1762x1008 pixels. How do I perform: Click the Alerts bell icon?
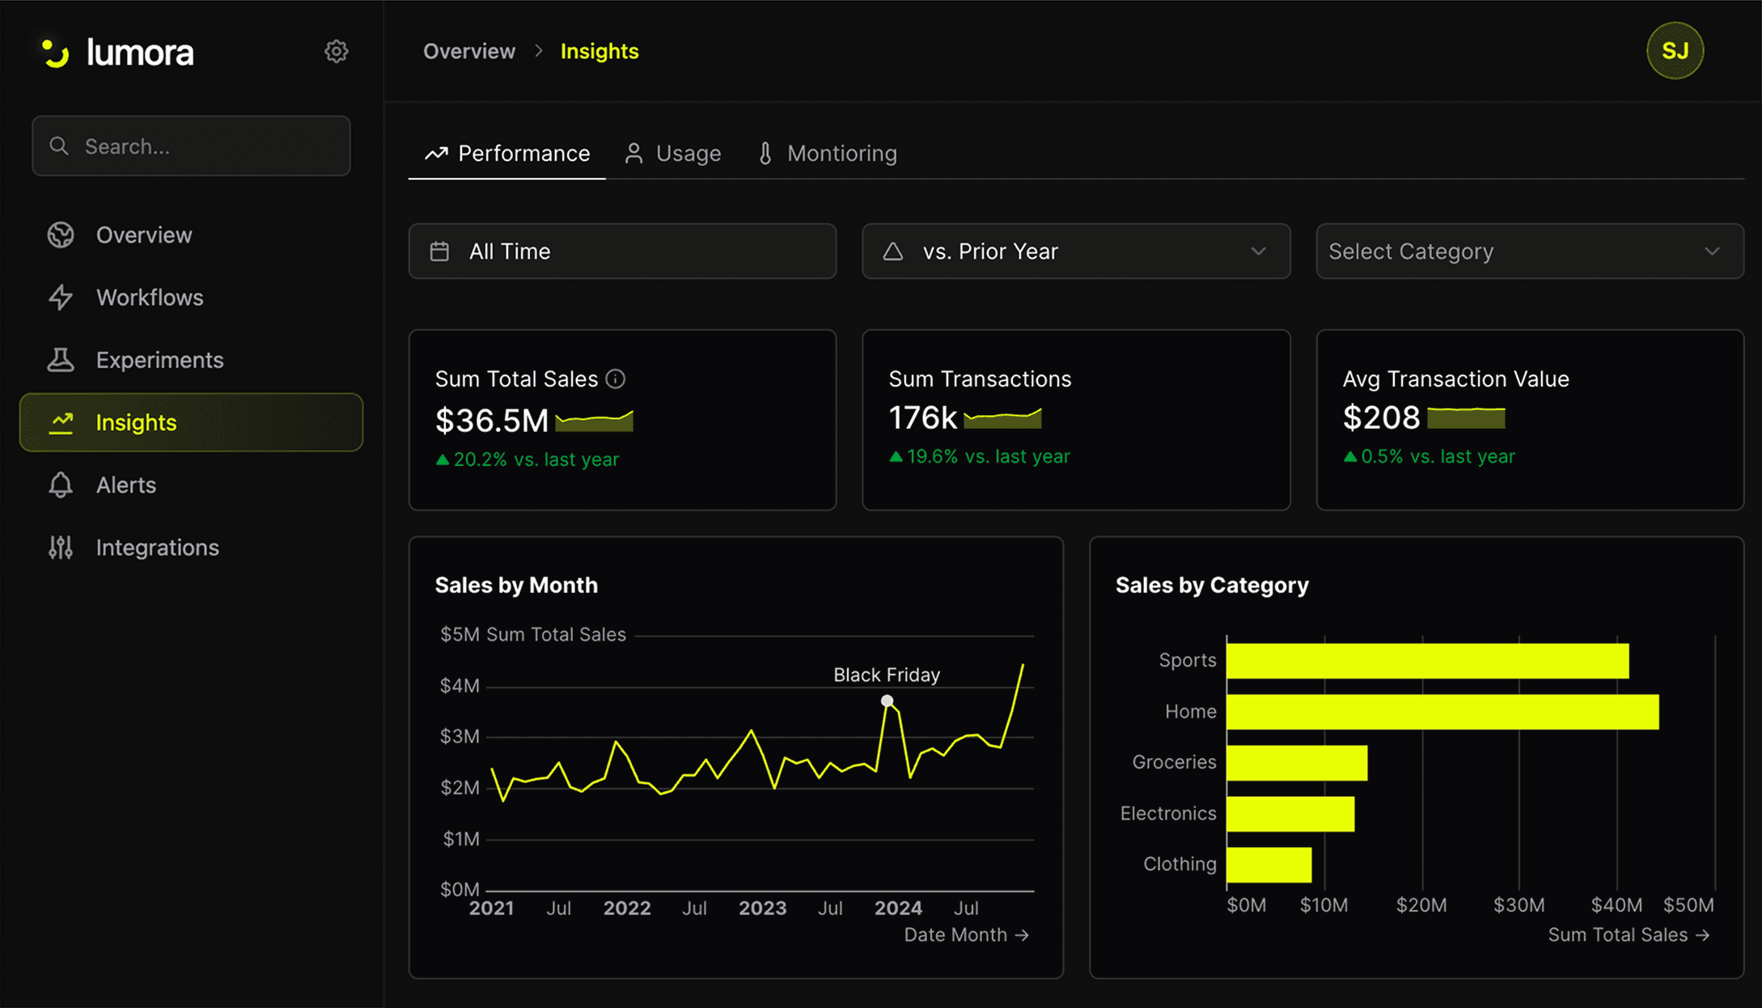click(60, 485)
